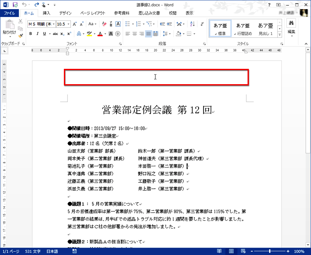Screen dimensions: 311x255
Task: Center align the text
Action: (135, 34)
